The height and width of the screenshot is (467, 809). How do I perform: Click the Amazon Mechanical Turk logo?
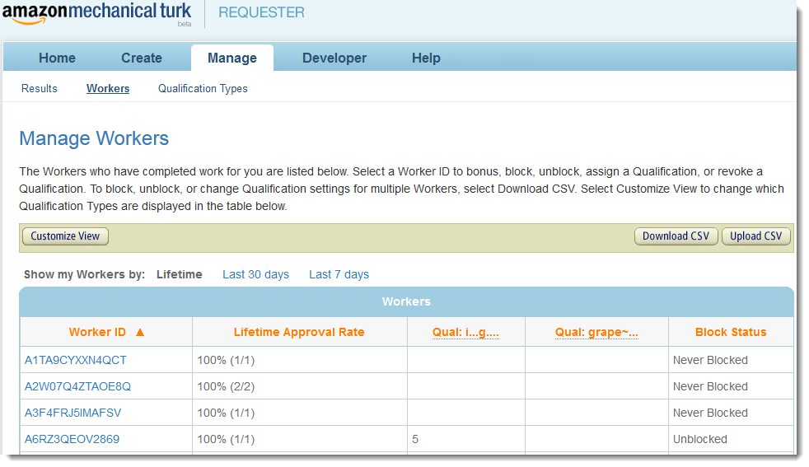pyautogui.click(x=96, y=14)
